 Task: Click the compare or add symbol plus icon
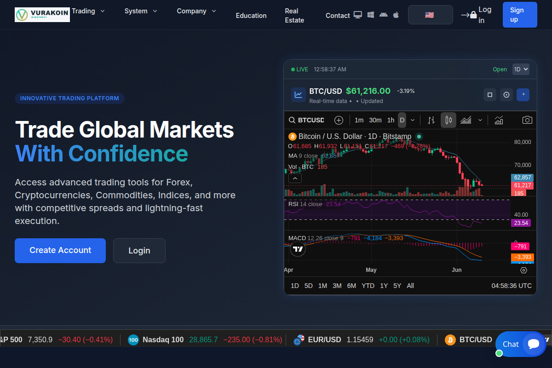pos(339,120)
